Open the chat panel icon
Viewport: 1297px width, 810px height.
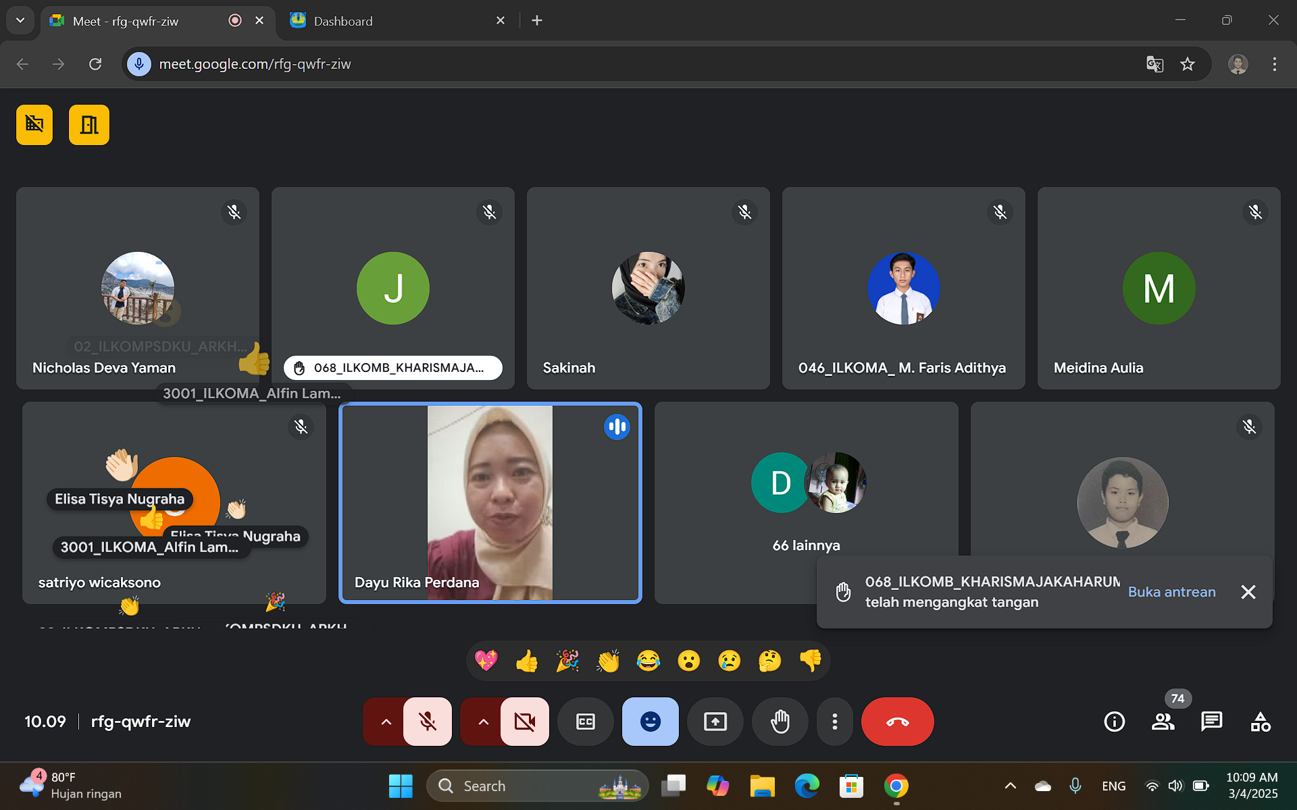pyautogui.click(x=1211, y=722)
